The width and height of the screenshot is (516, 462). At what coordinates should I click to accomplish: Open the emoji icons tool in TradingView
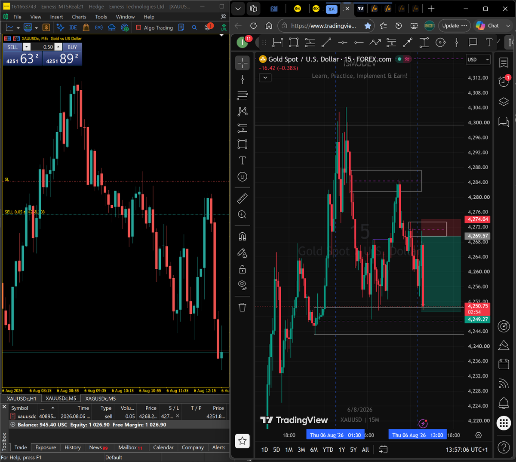(x=243, y=177)
